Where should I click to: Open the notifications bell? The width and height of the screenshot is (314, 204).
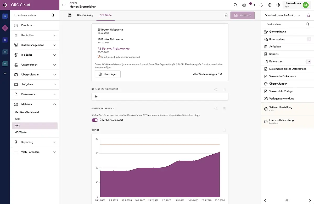coord(261,5)
